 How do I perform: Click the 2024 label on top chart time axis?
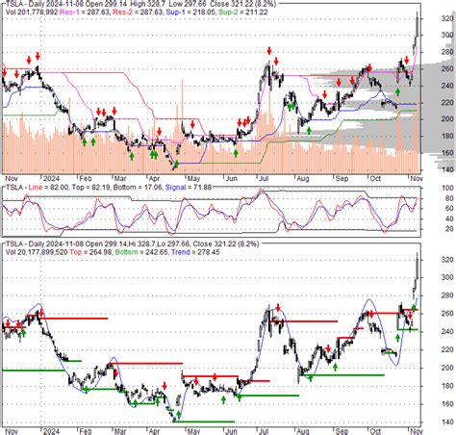pos(52,178)
